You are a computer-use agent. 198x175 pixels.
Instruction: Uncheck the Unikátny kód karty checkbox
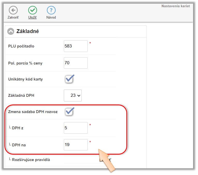pyautogui.click(x=69, y=79)
